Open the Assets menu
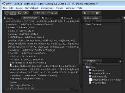 point(19,8)
